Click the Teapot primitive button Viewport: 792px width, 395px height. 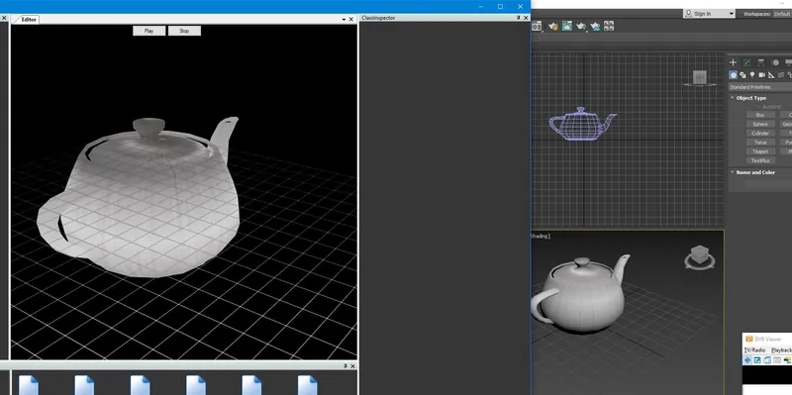[760, 151]
